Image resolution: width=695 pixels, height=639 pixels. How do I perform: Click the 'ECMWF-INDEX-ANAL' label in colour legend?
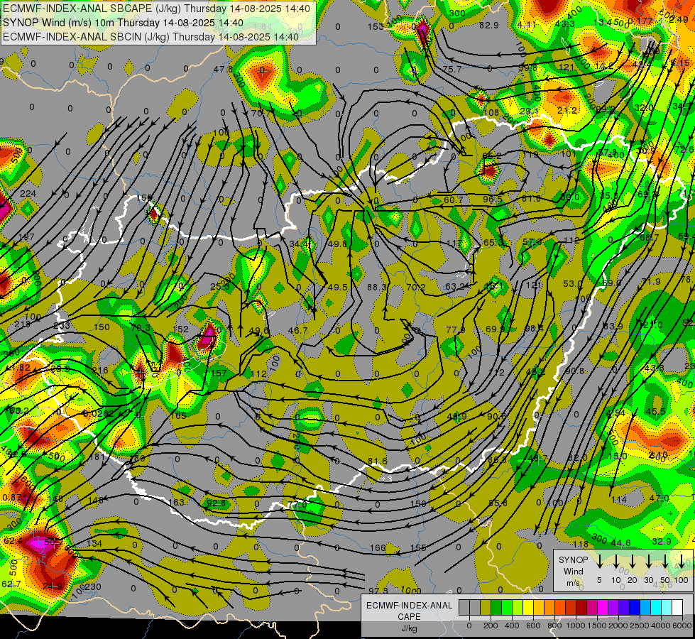pos(409,606)
